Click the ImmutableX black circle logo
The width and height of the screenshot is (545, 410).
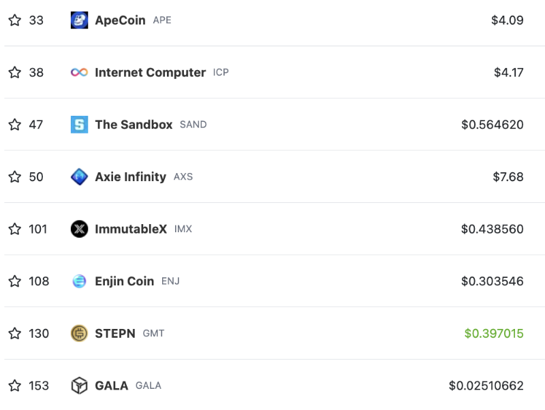click(79, 229)
